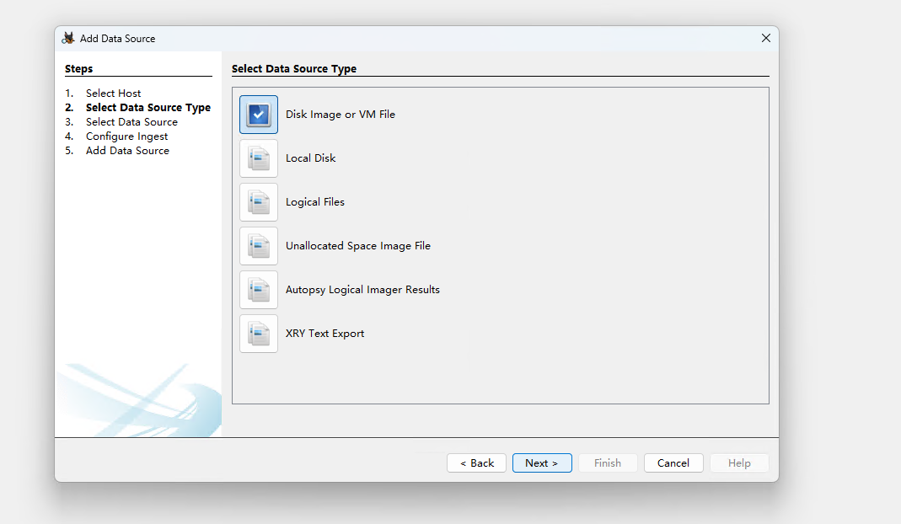Image resolution: width=901 pixels, height=524 pixels.
Task: Click step 3 "Select Data Source"
Action: point(131,122)
